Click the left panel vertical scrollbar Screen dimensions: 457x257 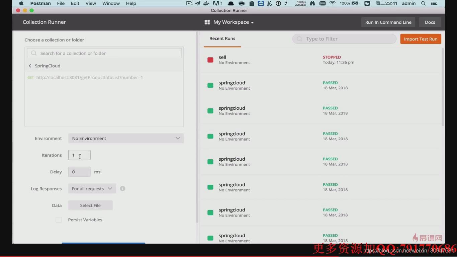click(x=197, y=127)
